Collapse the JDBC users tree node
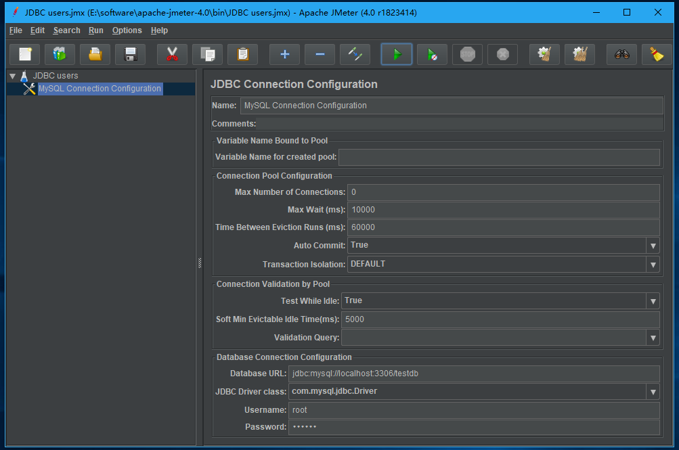The image size is (679, 450). click(x=12, y=76)
